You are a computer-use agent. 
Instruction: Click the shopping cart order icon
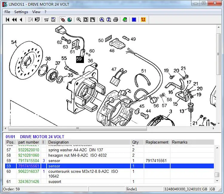coord(46,20)
